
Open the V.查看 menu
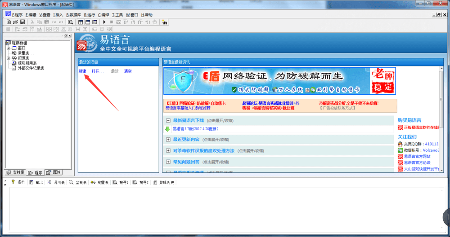coord(45,15)
